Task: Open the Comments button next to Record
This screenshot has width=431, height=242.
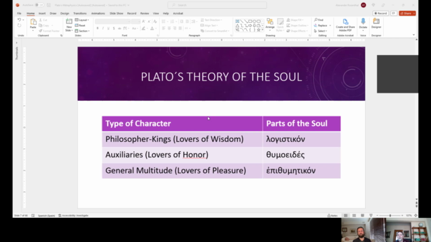Action: click(x=393, y=13)
